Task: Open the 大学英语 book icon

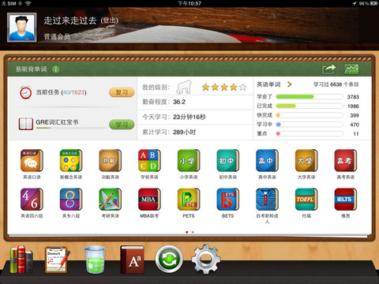Action: (306, 160)
